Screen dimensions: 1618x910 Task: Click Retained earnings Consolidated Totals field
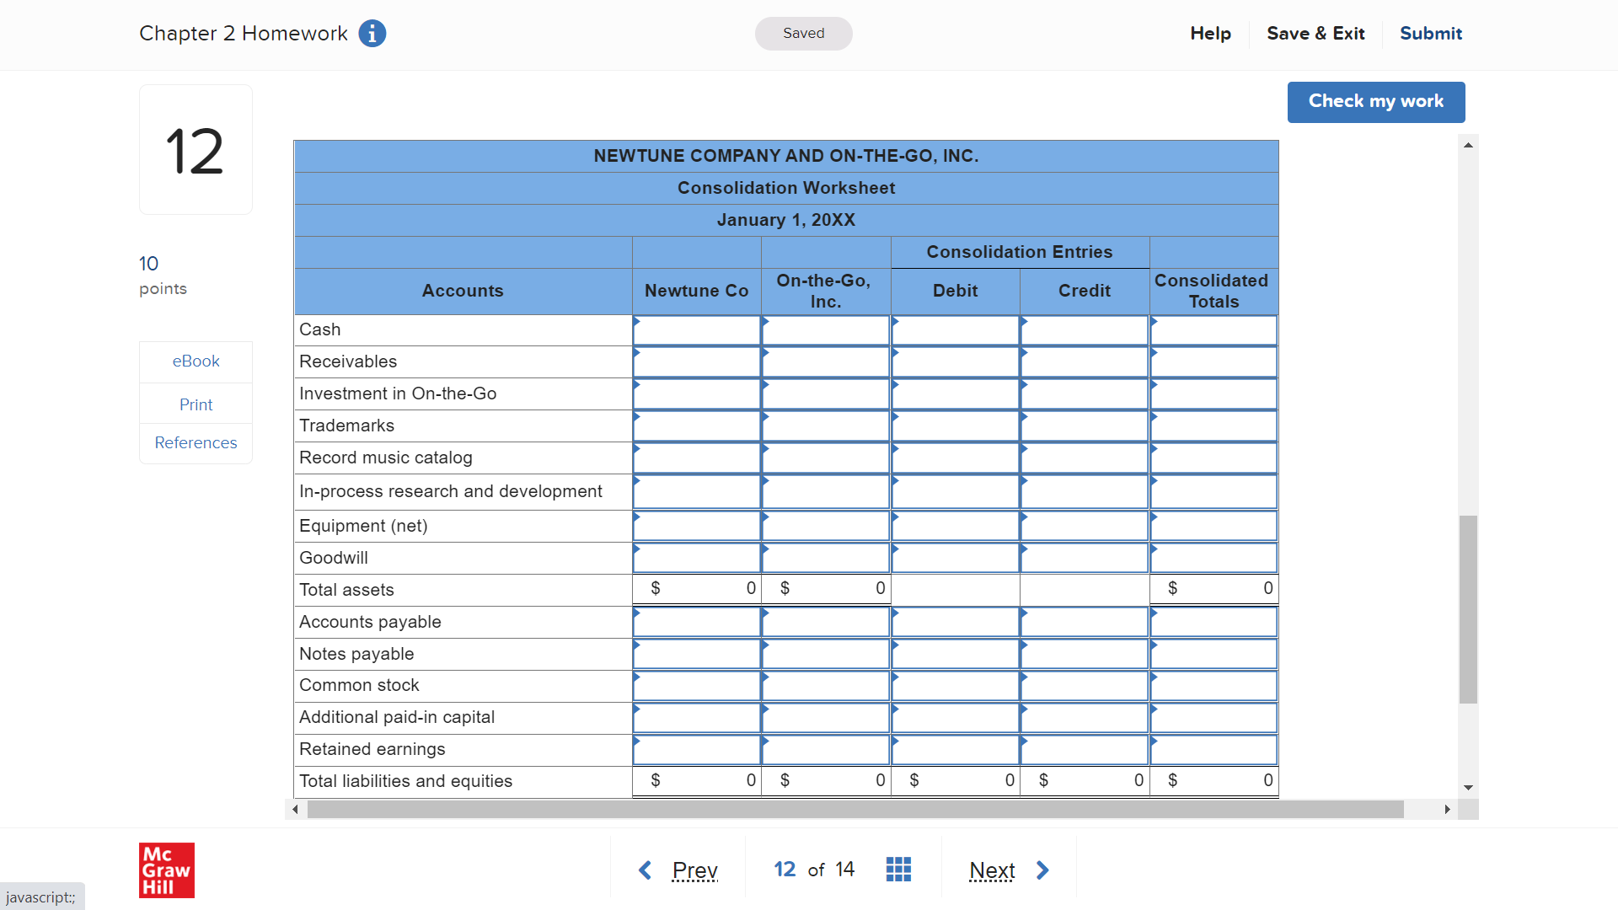[1213, 750]
